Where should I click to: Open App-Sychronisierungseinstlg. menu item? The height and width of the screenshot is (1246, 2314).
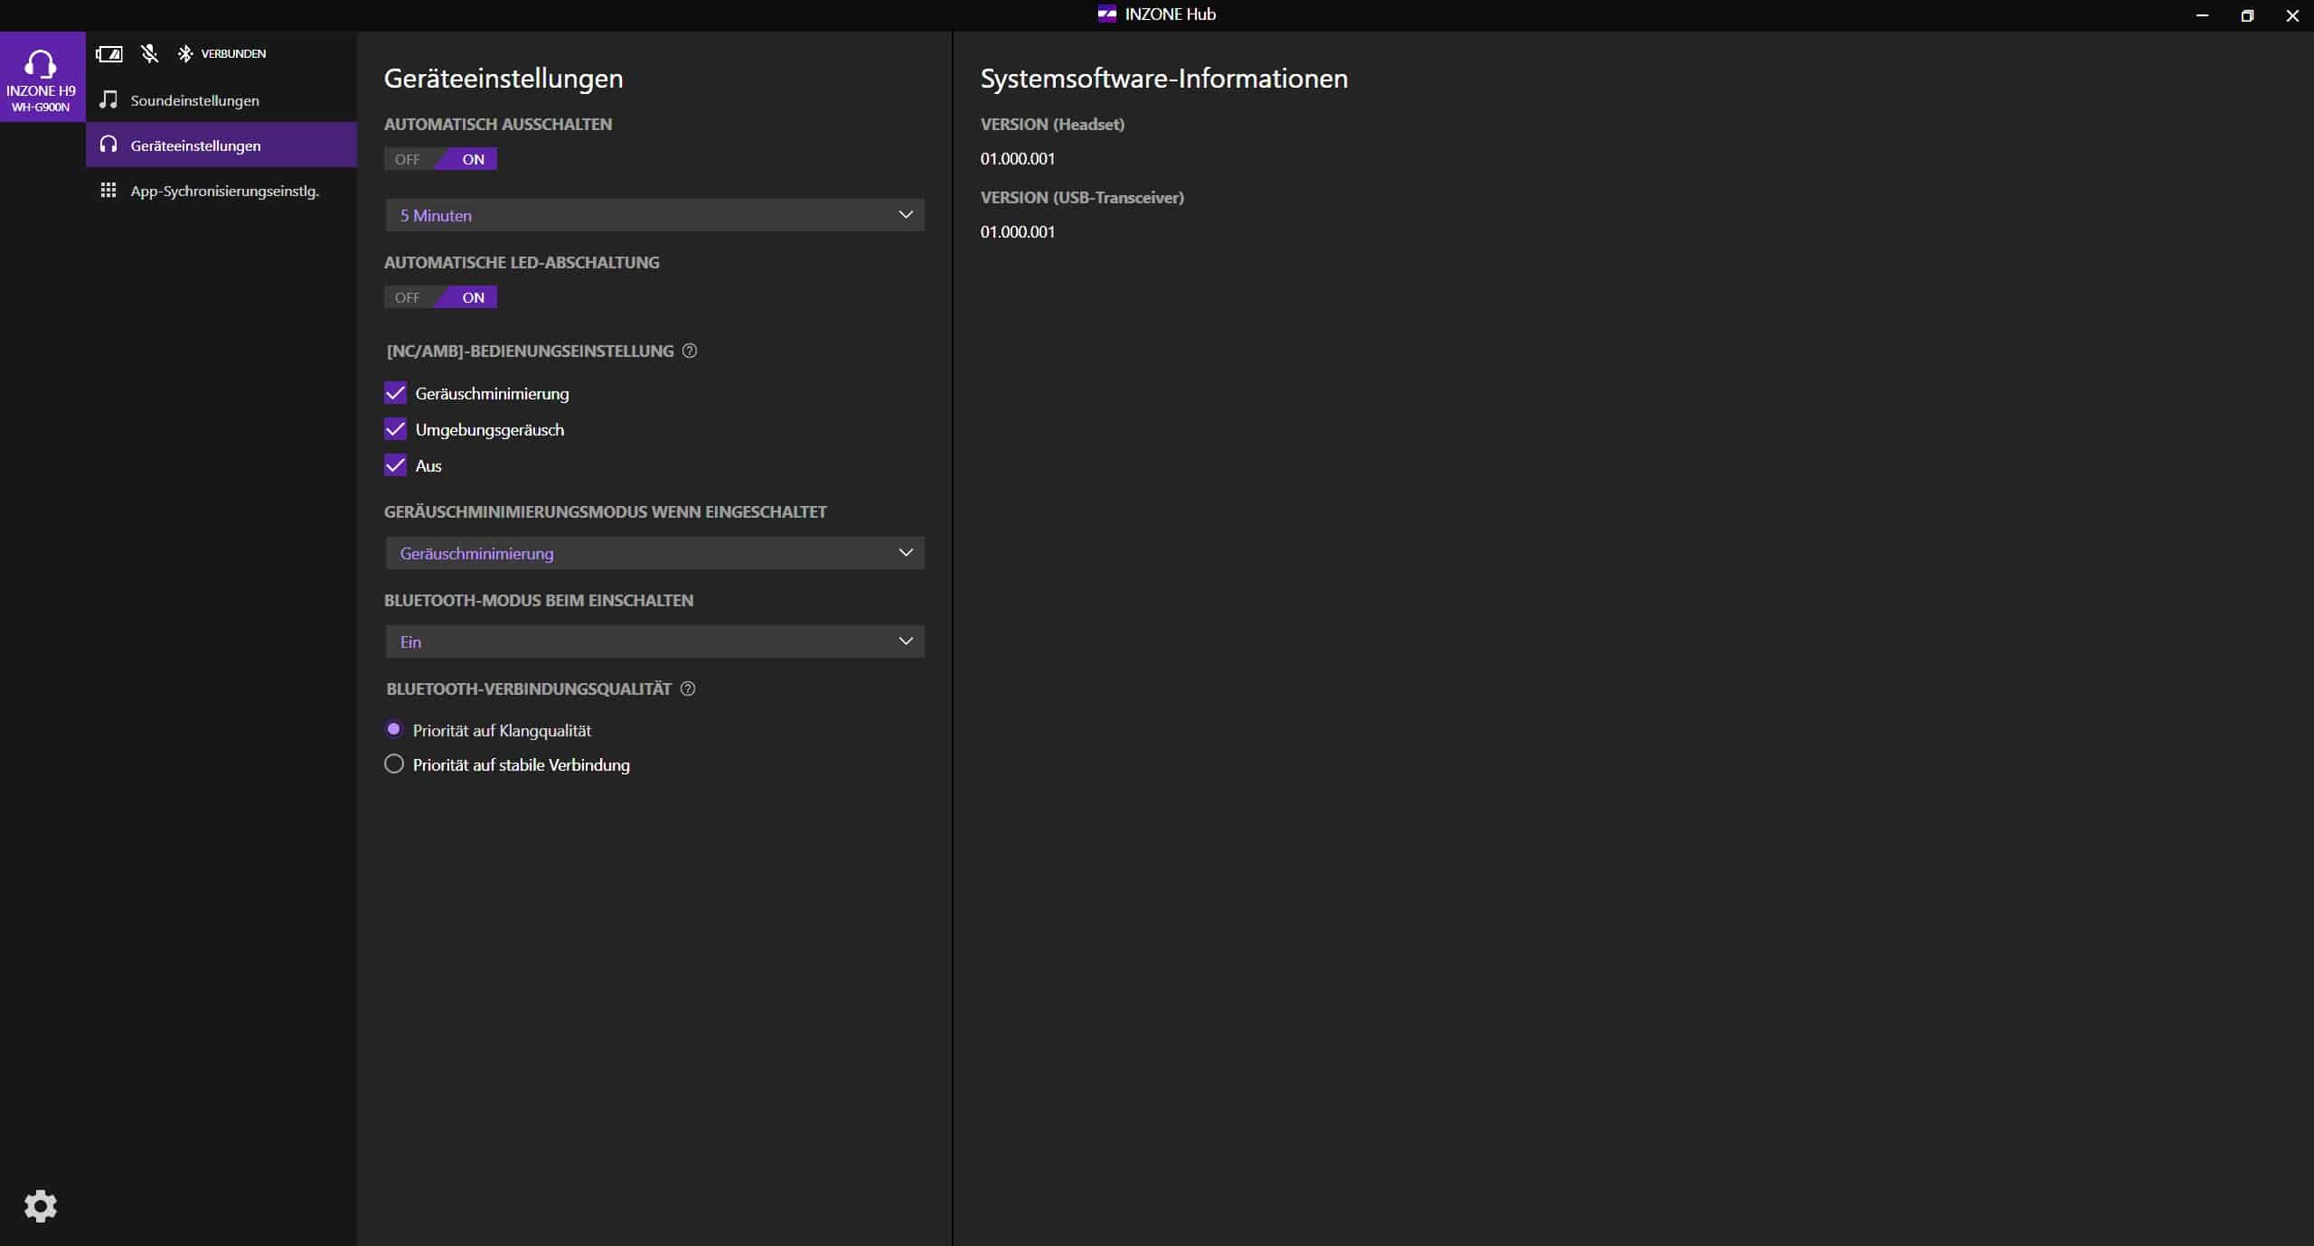(x=224, y=191)
